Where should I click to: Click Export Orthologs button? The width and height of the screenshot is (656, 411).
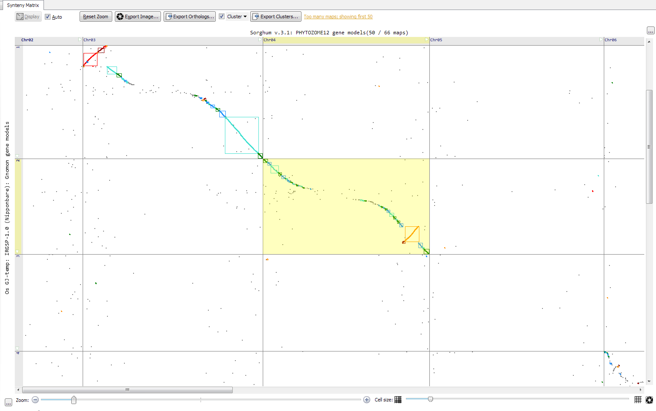click(x=190, y=17)
